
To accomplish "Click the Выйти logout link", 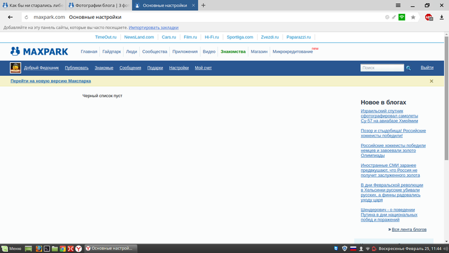I will [x=427, y=68].
